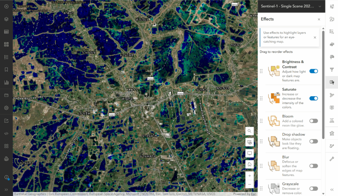Open the Esri link in attribution
The height and width of the screenshot is (196, 338).
[253, 194]
